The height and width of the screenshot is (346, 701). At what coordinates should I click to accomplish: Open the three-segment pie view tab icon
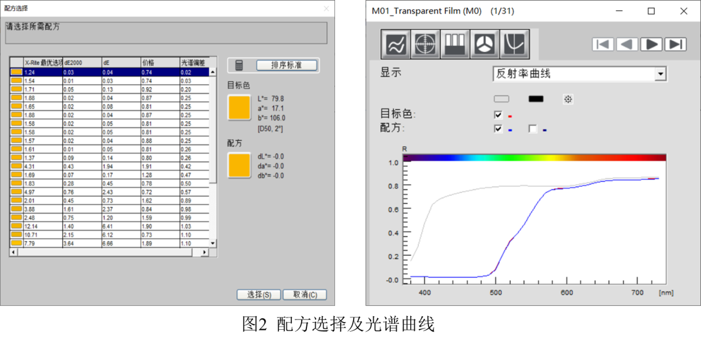click(x=485, y=45)
